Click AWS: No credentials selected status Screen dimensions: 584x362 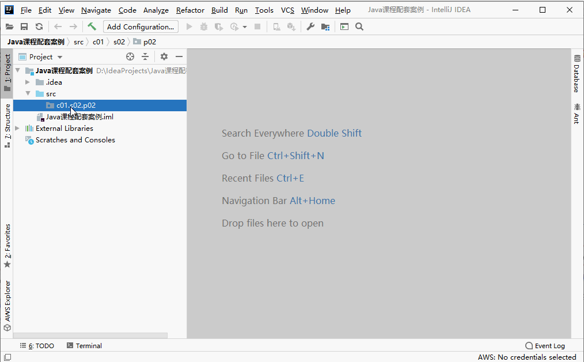click(527, 357)
